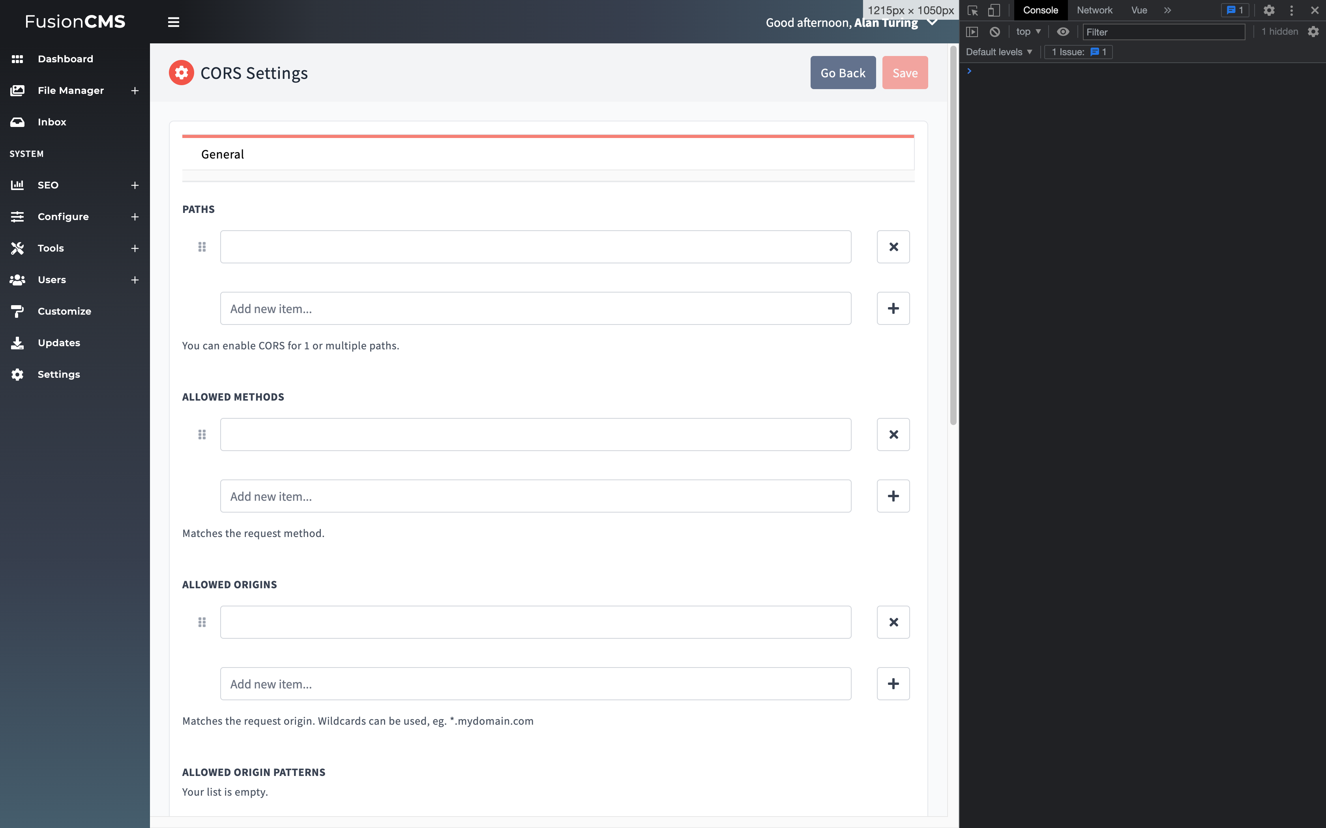This screenshot has width=1326, height=828.
Task: Open the Vue tab in DevTools
Action: pyautogui.click(x=1139, y=10)
